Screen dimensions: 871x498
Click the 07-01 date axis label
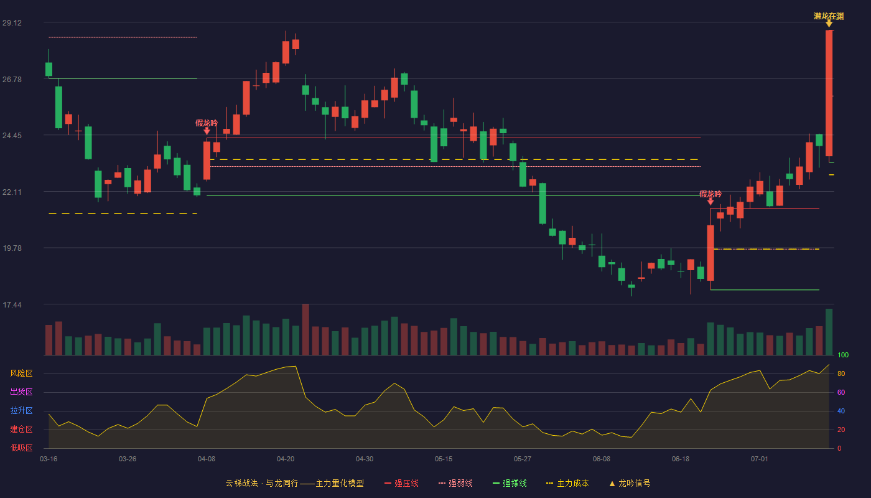(760, 459)
